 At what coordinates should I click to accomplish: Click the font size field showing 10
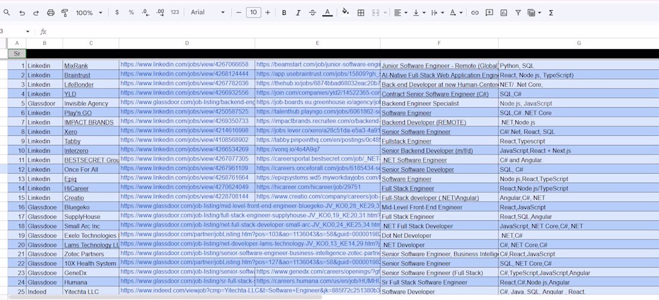pos(253,13)
